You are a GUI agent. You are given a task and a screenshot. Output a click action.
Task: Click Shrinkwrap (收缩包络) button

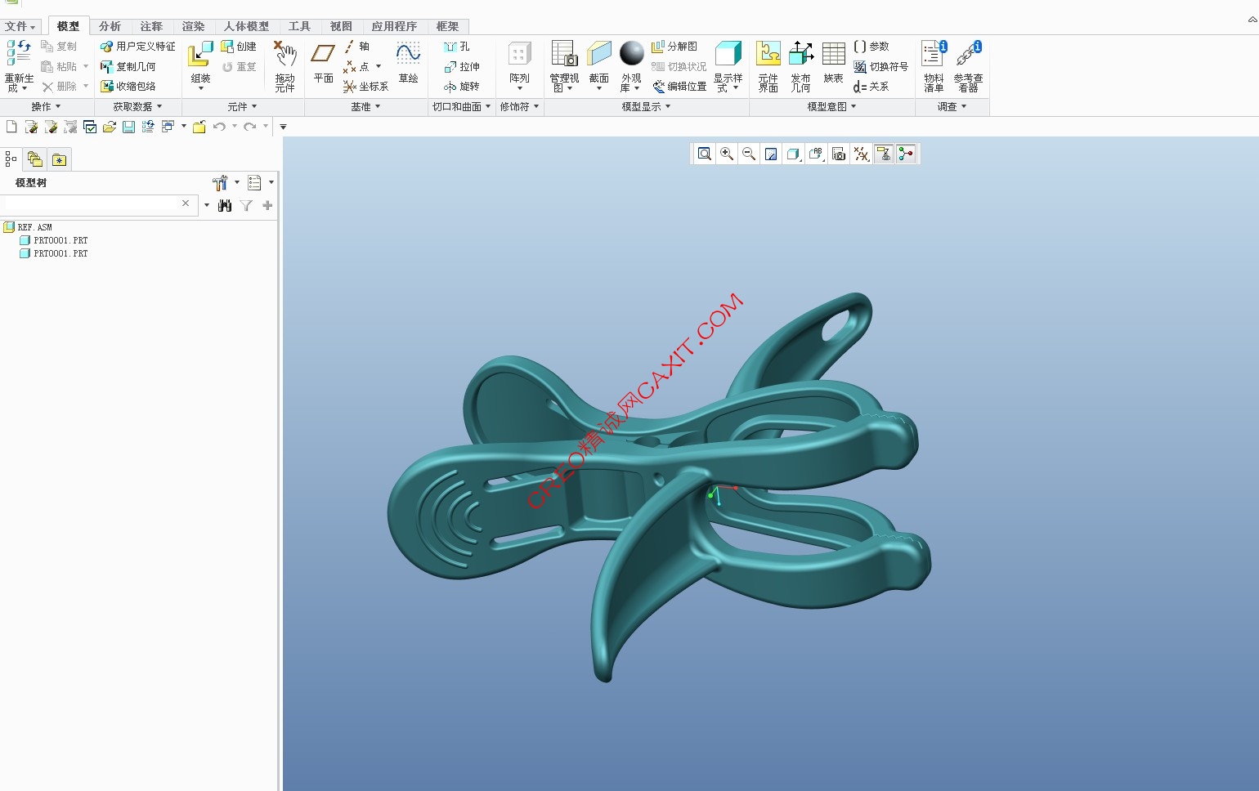click(128, 86)
